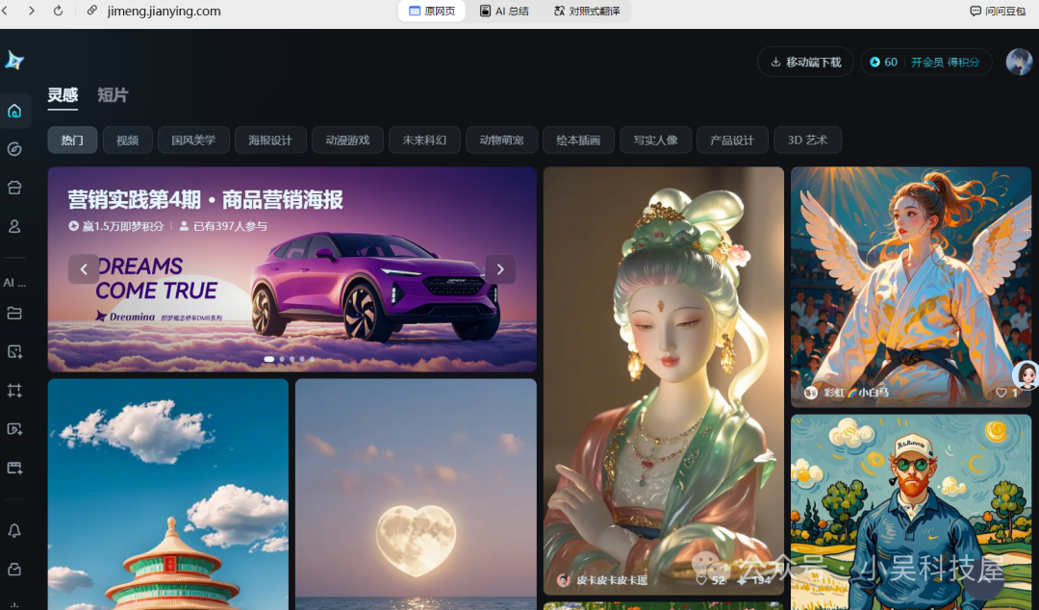Select AI 总结 tab

(x=504, y=11)
